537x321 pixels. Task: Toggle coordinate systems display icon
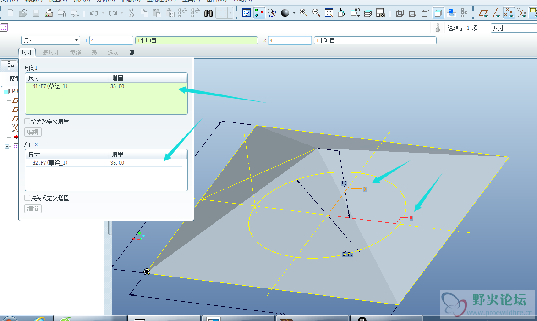[x=521, y=13]
